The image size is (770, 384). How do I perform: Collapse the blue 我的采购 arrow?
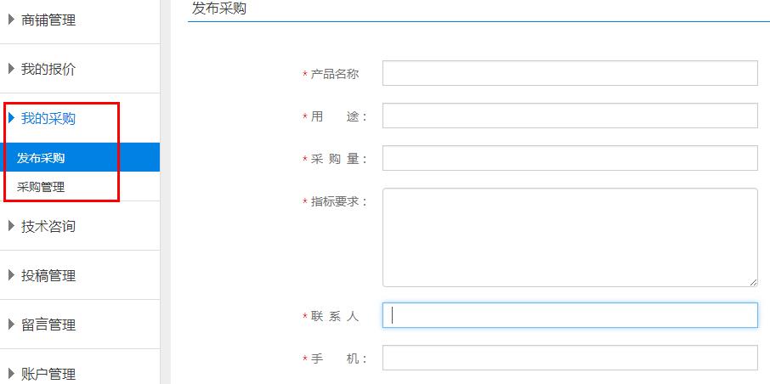coord(12,118)
